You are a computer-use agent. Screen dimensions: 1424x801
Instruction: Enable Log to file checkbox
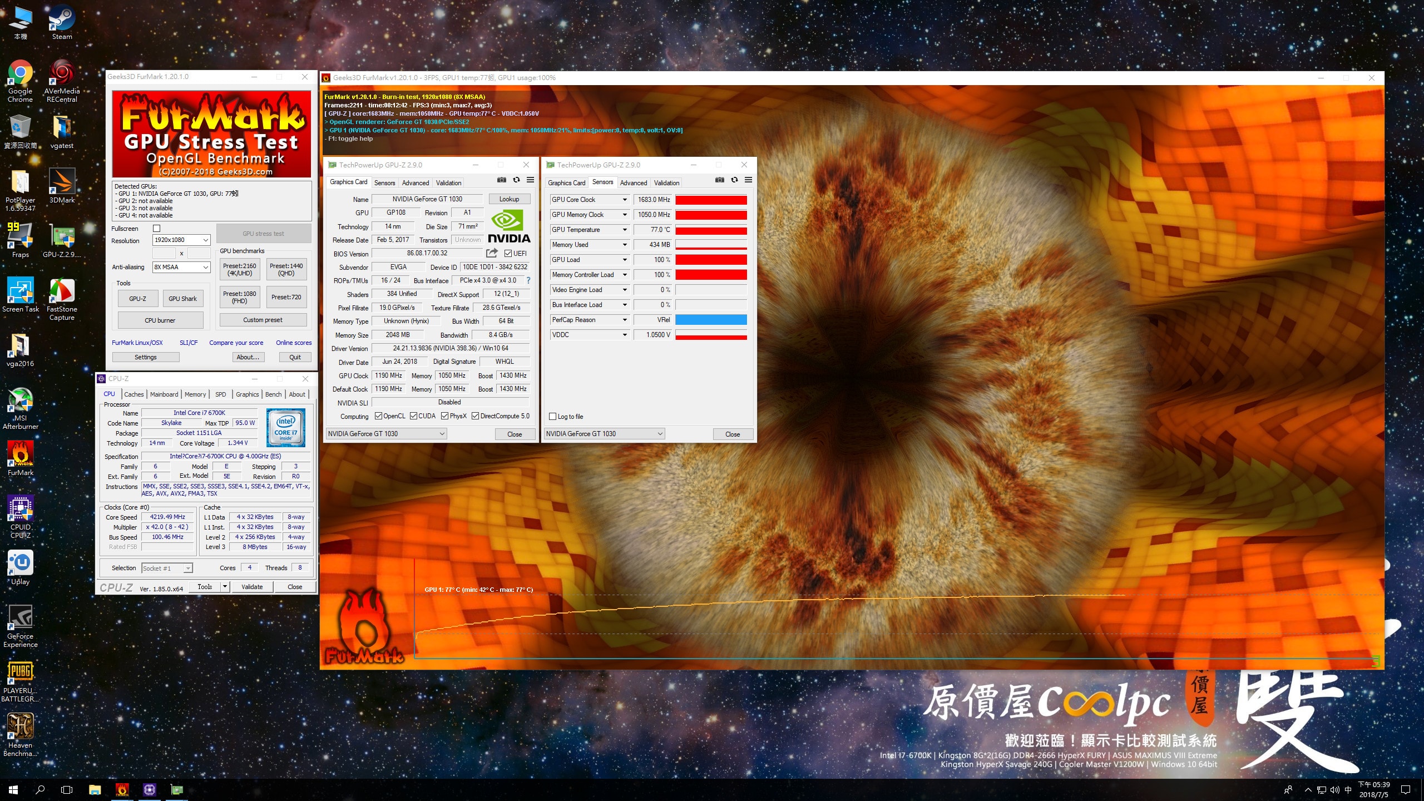552,417
